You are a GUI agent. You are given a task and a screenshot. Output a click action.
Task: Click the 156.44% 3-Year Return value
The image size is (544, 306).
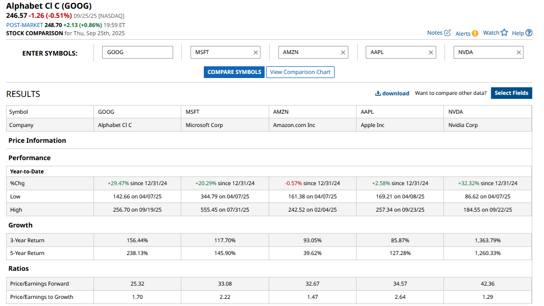(137, 240)
